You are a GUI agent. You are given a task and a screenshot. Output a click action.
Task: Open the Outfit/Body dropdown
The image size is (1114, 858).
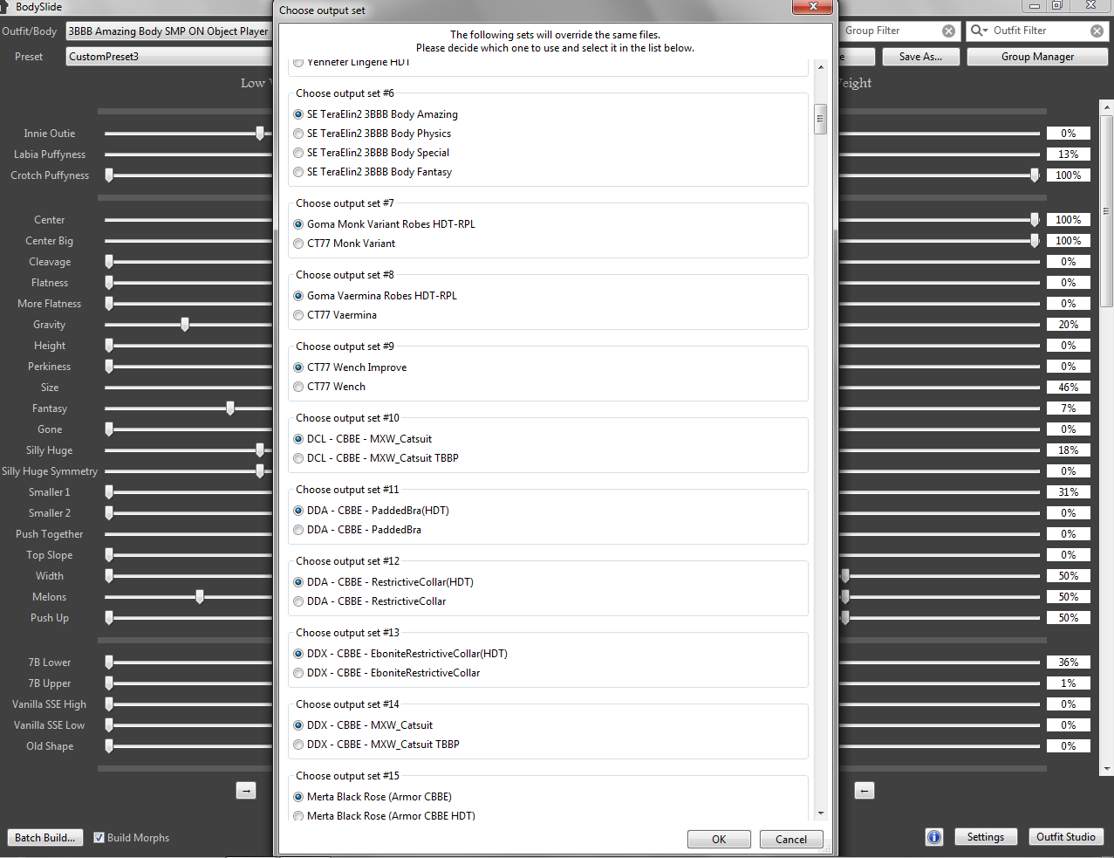[x=169, y=31]
